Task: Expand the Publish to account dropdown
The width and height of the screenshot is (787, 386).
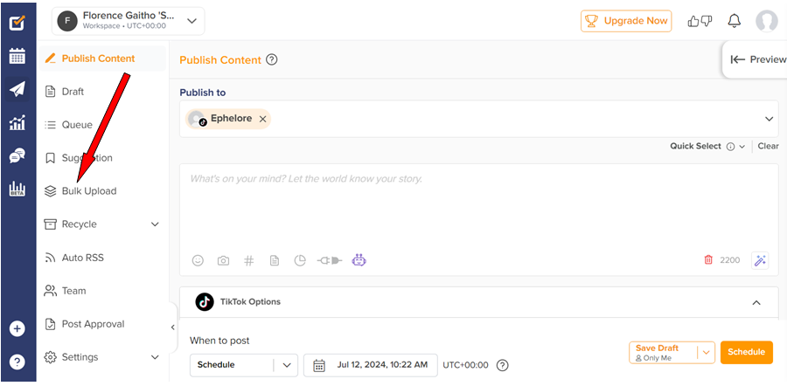Action: (770, 119)
